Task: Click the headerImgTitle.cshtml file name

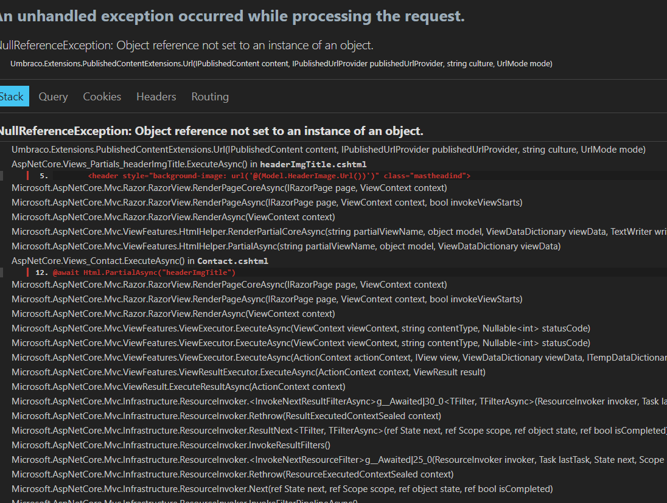Action: 313,165
